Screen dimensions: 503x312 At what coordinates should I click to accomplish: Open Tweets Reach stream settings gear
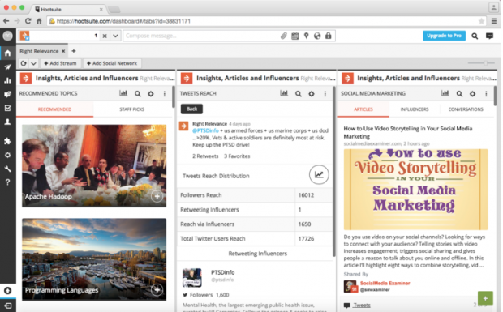pyautogui.click(x=312, y=93)
